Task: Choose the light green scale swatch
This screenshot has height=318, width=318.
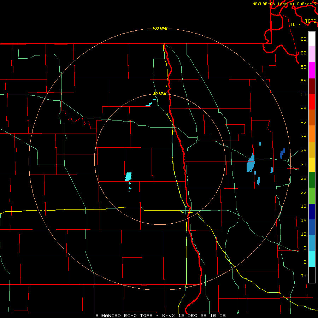Action: point(312,195)
